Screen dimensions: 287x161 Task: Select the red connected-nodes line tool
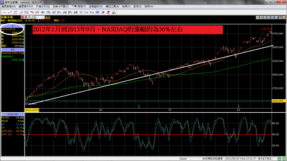coord(37,12)
